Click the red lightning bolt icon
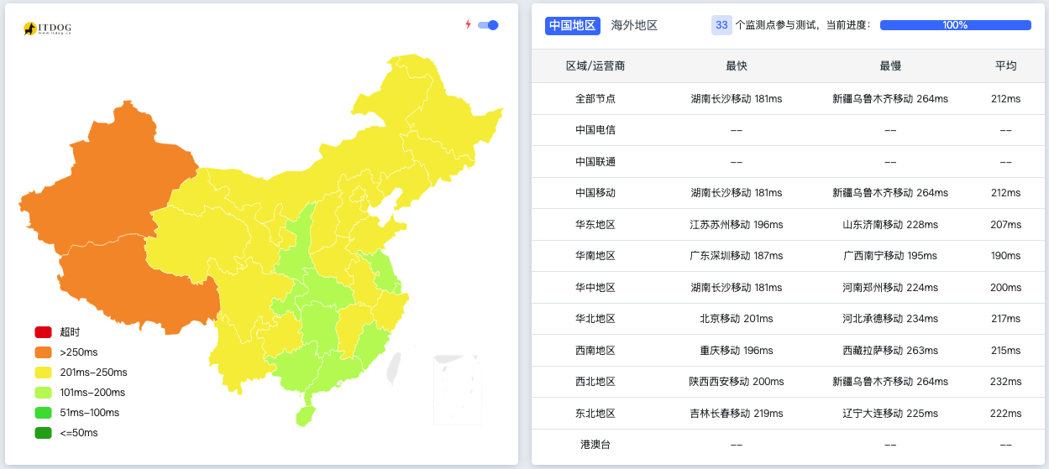 coord(469,24)
